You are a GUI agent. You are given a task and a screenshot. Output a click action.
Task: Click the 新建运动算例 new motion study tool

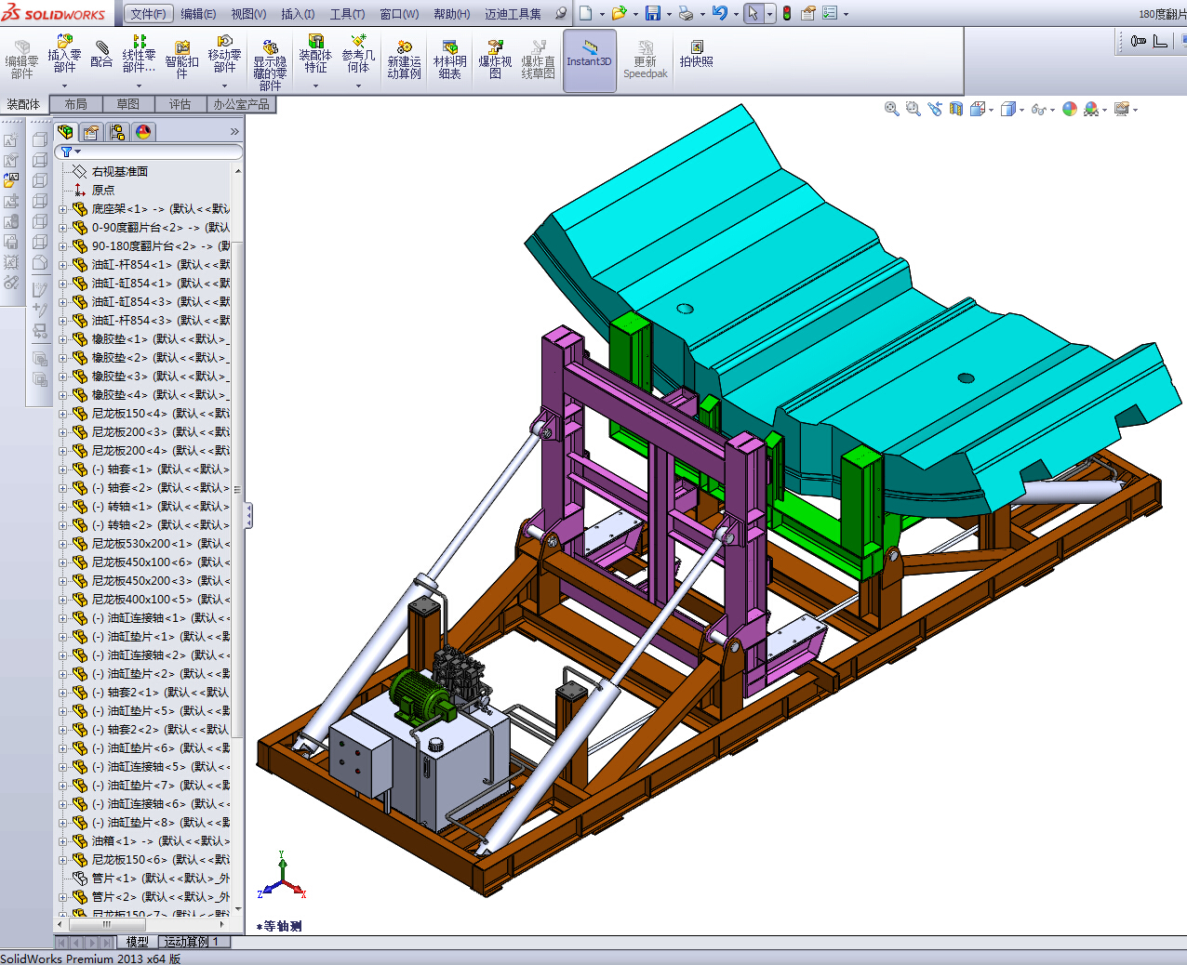click(404, 60)
